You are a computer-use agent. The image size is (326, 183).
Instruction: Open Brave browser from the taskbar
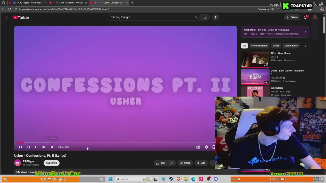click(178, 179)
